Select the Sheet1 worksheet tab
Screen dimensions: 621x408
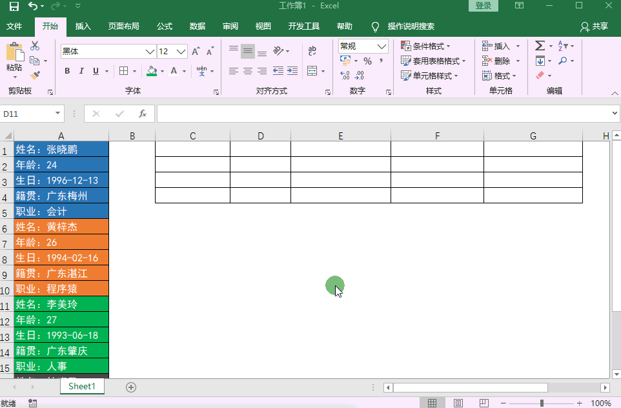coord(82,386)
